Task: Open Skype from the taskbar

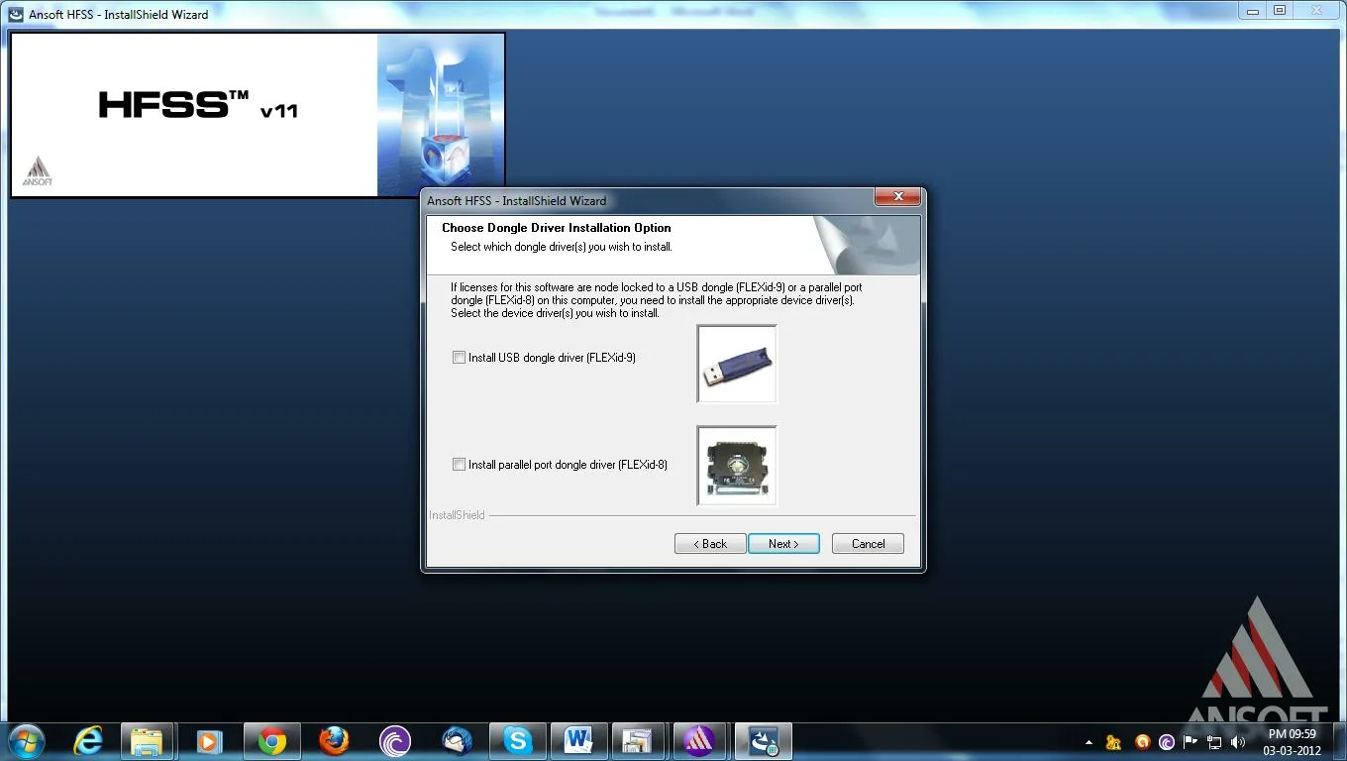Action: [518, 741]
